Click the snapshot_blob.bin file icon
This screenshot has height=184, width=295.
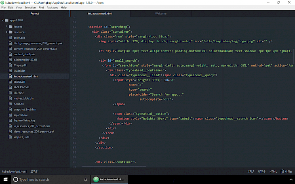point(11,109)
